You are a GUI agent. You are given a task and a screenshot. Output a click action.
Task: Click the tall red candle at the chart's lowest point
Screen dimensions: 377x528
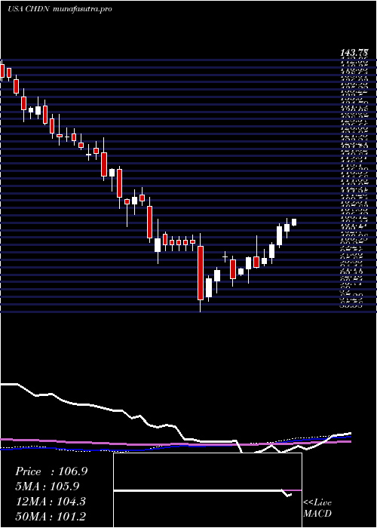201,273
